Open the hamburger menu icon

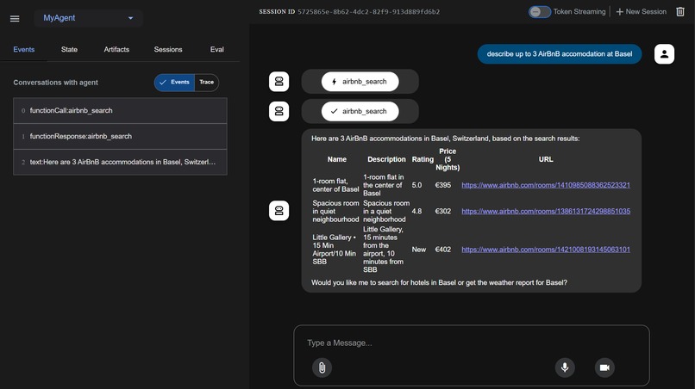point(15,19)
